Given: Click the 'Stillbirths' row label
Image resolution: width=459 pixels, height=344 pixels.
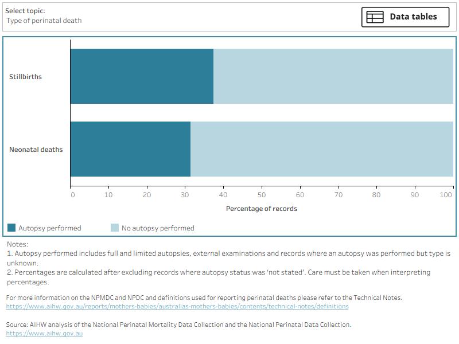Looking at the screenshot, I should point(25,77).
